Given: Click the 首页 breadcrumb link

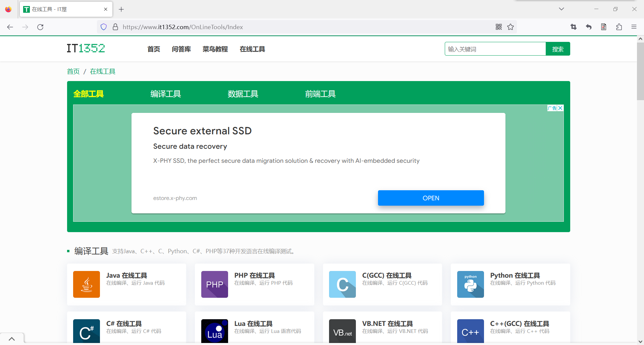Looking at the screenshot, I should [73, 71].
